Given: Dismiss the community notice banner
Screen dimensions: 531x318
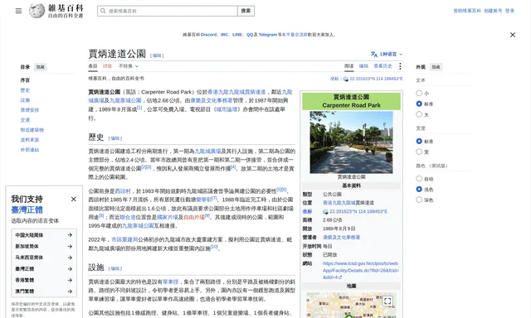Looking at the screenshot, I should click(x=513, y=35).
